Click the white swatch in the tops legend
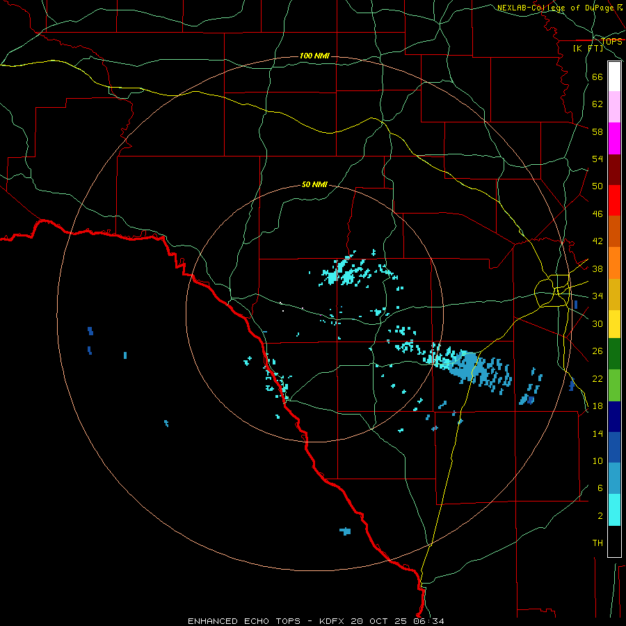 (614, 77)
